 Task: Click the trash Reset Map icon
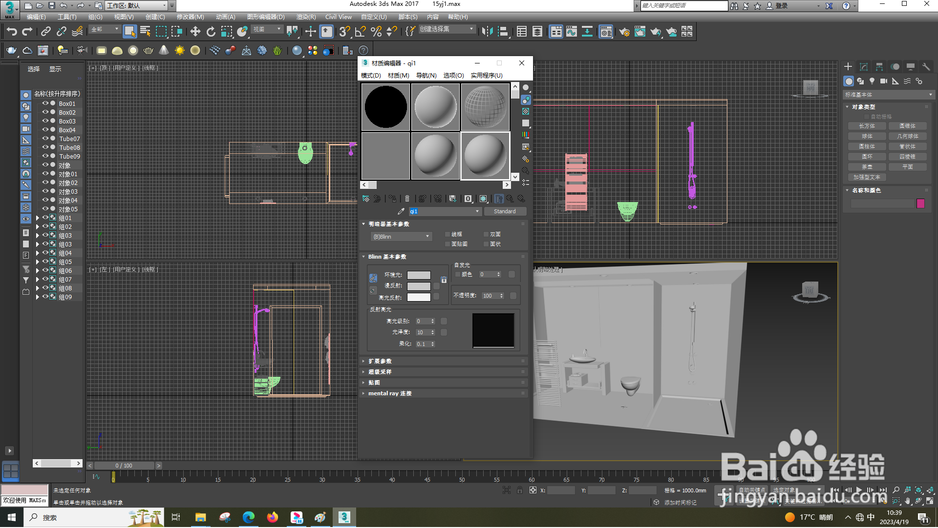407,199
